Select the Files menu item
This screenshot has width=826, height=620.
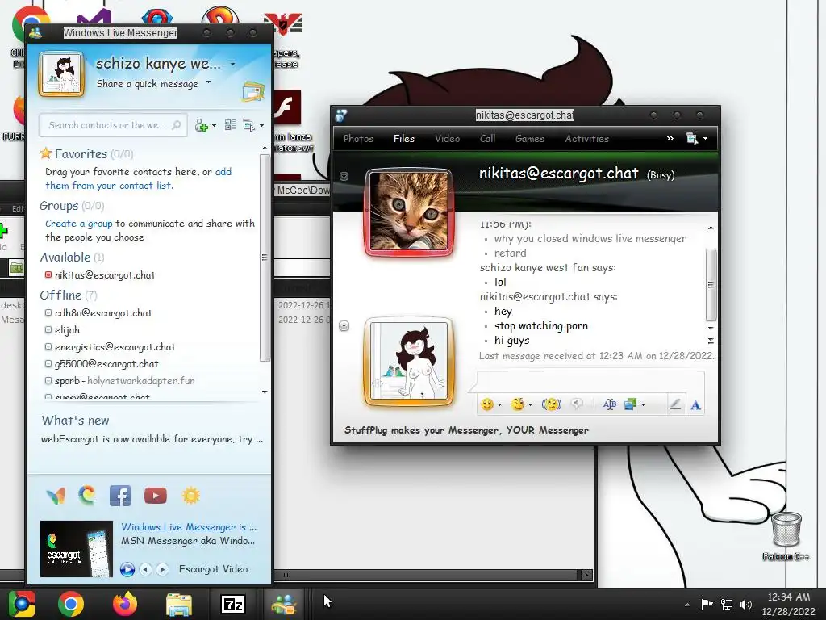pyautogui.click(x=404, y=139)
